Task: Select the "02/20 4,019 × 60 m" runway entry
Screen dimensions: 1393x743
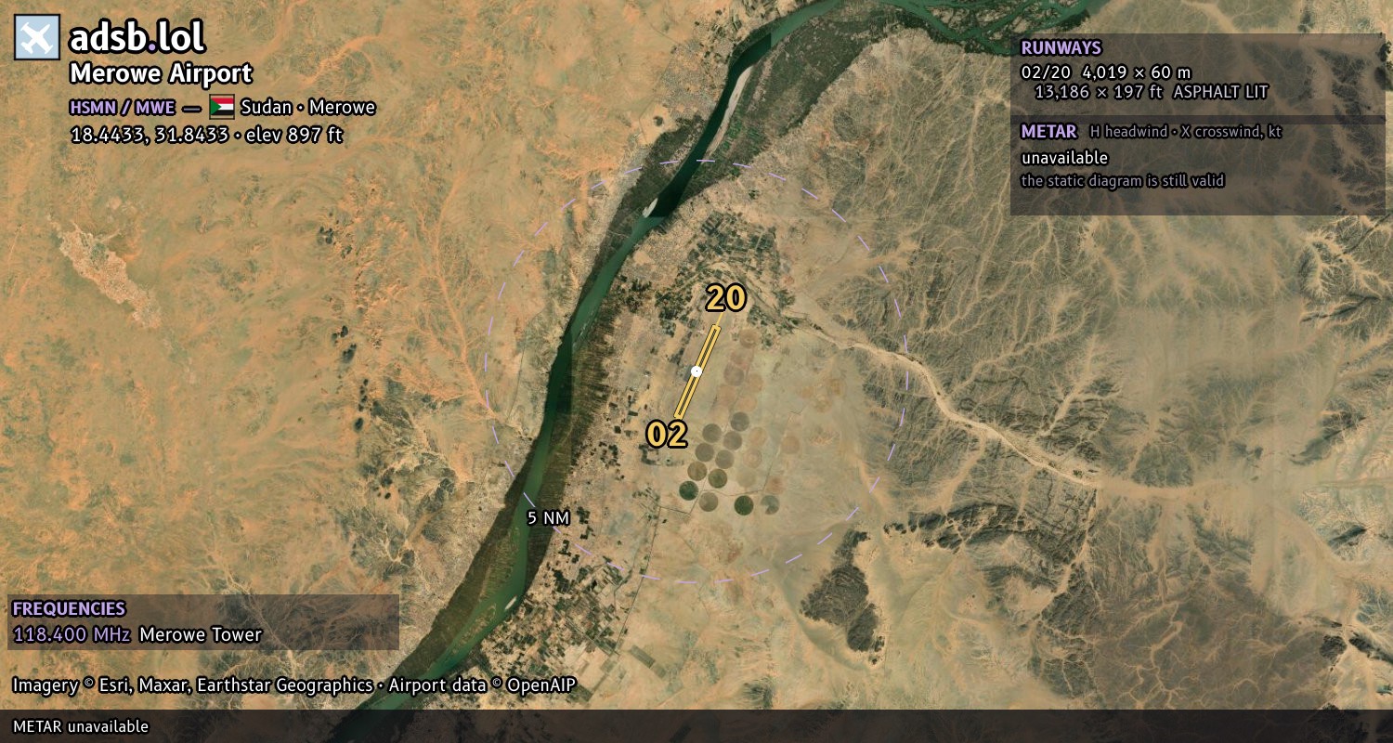Action: click(1106, 72)
